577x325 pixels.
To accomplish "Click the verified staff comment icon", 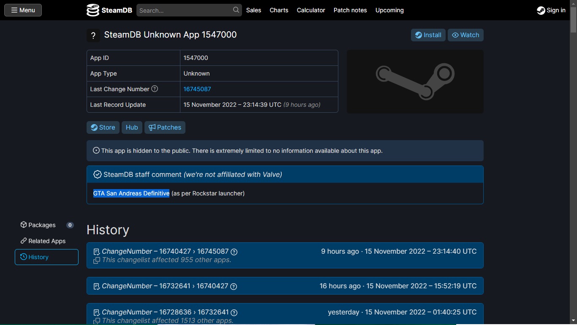I will pos(97,174).
